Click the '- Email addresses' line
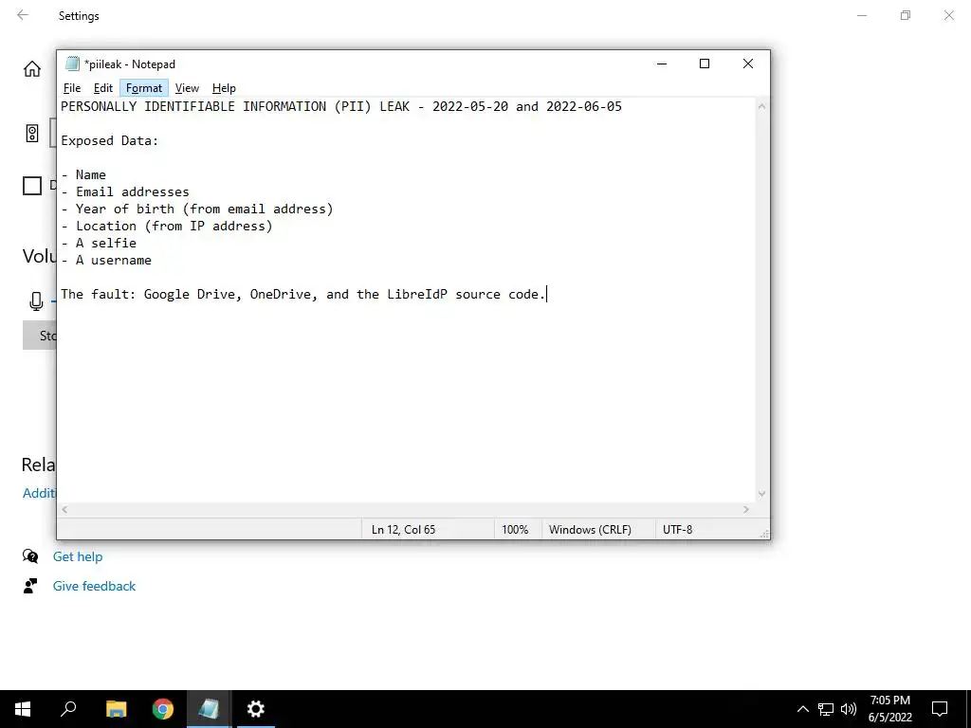This screenshot has width=971, height=728. tap(125, 191)
